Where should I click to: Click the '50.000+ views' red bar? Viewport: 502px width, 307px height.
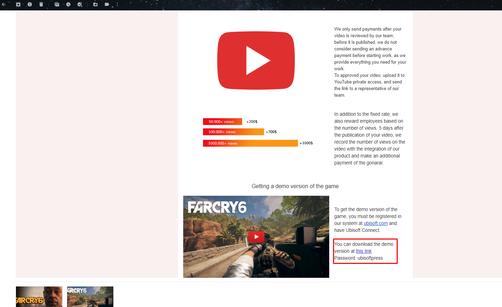222,122
